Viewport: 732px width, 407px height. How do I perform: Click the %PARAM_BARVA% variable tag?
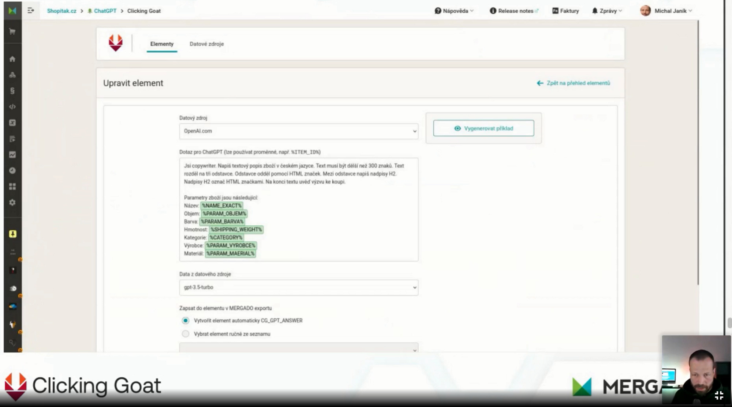coord(222,222)
